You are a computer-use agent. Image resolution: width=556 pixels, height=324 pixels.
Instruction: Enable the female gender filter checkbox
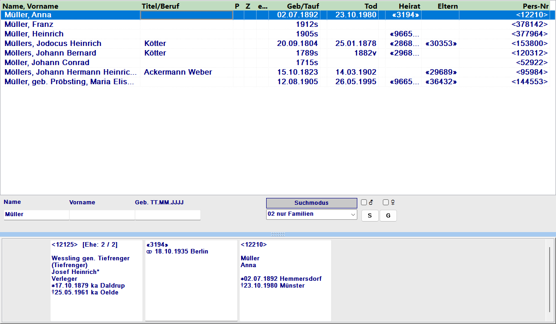point(386,202)
